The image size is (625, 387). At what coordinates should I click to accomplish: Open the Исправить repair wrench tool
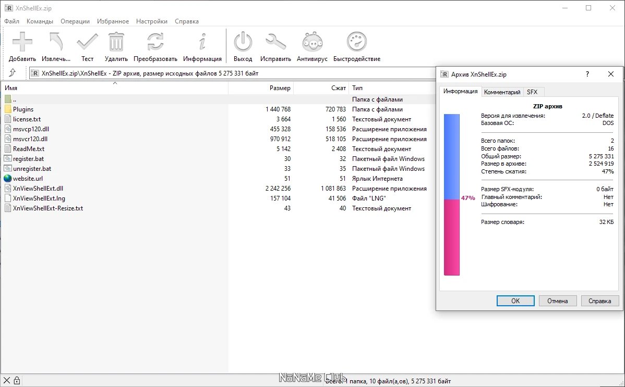pyautogui.click(x=275, y=42)
